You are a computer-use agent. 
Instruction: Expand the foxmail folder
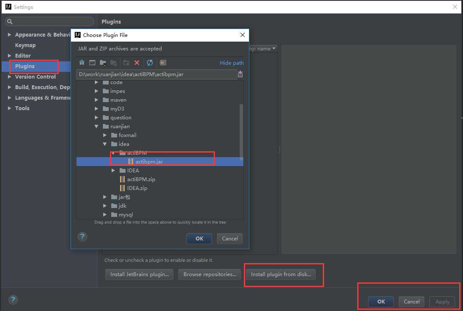coord(105,135)
